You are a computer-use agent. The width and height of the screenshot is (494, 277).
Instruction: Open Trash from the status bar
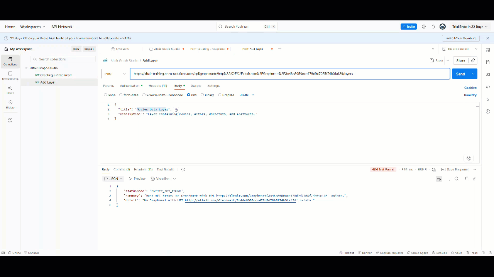tap(472, 253)
